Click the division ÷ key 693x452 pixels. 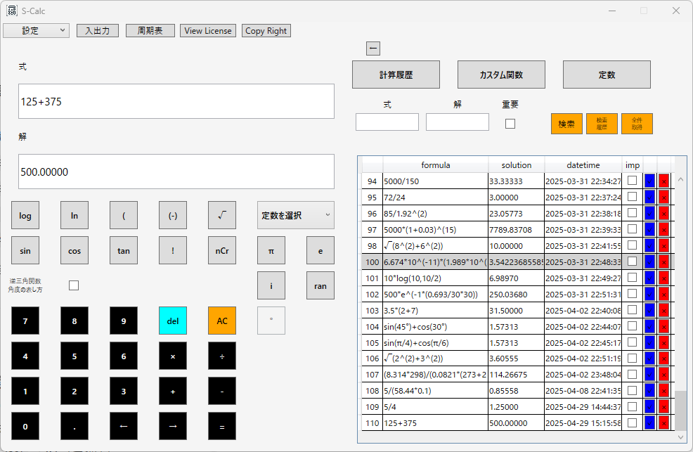222,356
